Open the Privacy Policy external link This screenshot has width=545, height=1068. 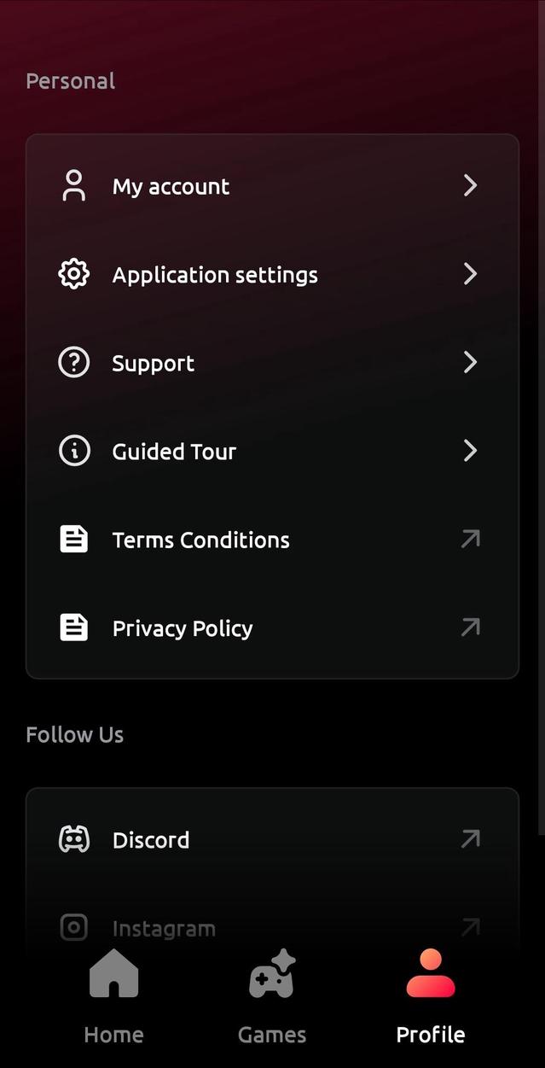(x=470, y=627)
